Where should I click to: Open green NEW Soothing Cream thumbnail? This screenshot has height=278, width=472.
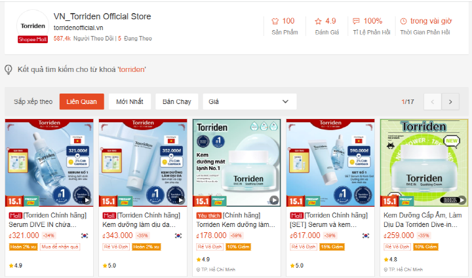pos(424,163)
